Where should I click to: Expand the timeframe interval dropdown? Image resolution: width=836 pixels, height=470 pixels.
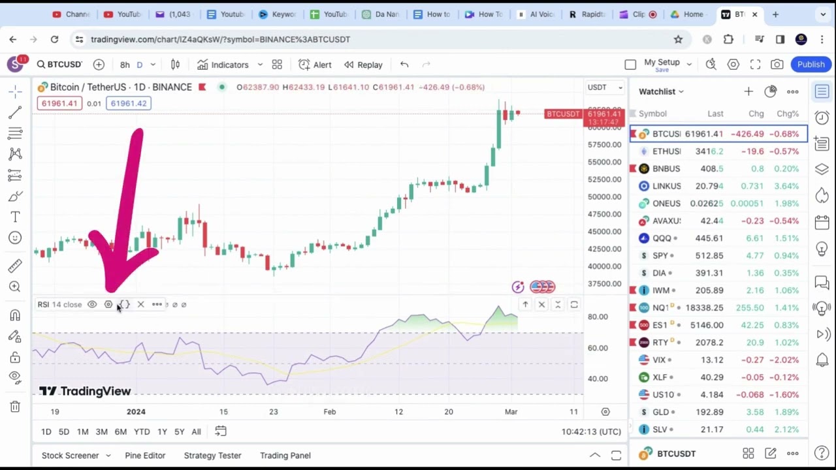click(153, 65)
